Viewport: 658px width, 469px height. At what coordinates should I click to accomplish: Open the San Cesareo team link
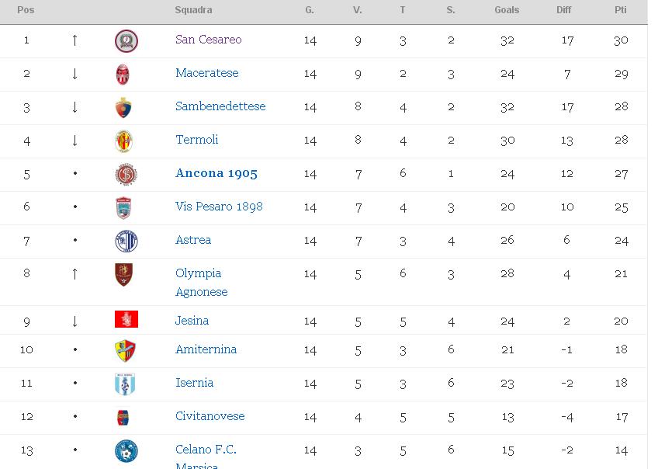[209, 40]
